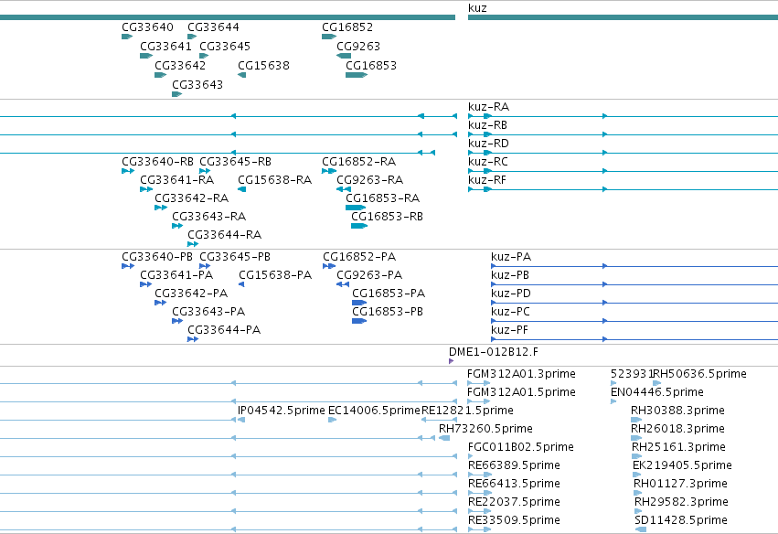
Task: Select the CG33645-PB protein label
Action: [x=235, y=257]
